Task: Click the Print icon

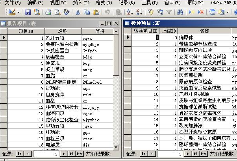Action: coord(48,12)
